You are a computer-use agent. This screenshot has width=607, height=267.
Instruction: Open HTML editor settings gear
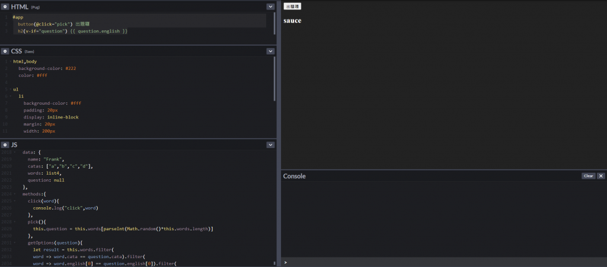point(5,7)
